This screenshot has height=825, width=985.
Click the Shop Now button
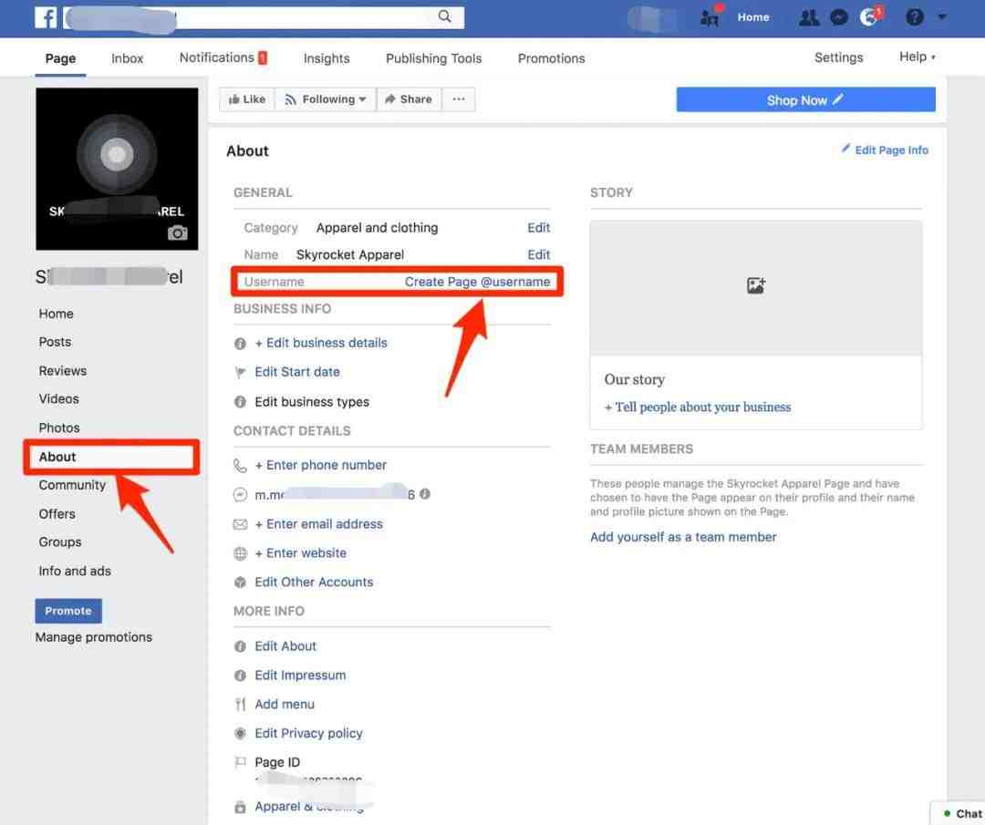(805, 100)
